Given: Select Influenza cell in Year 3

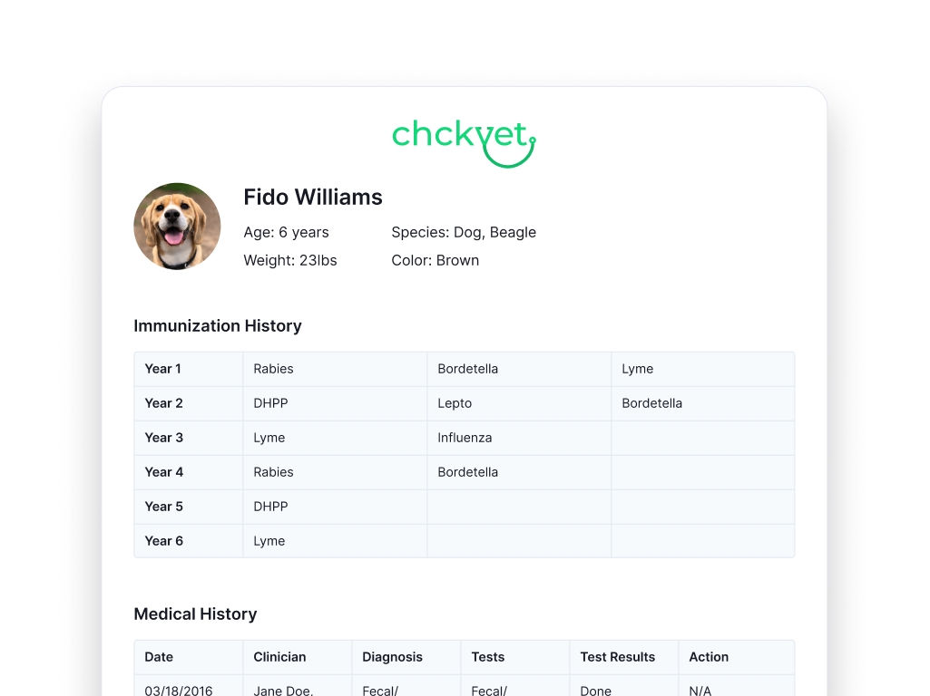Looking at the screenshot, I should click(x=465, y=438).
